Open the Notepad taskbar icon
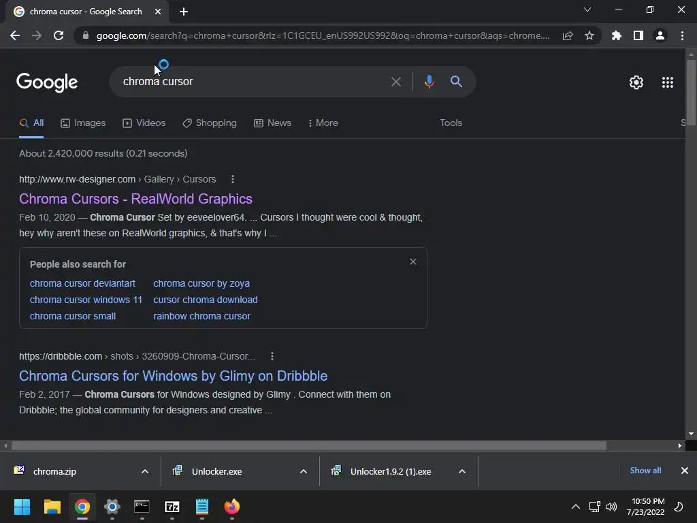This screenshot has height=523, width=697. coord(201,507)
